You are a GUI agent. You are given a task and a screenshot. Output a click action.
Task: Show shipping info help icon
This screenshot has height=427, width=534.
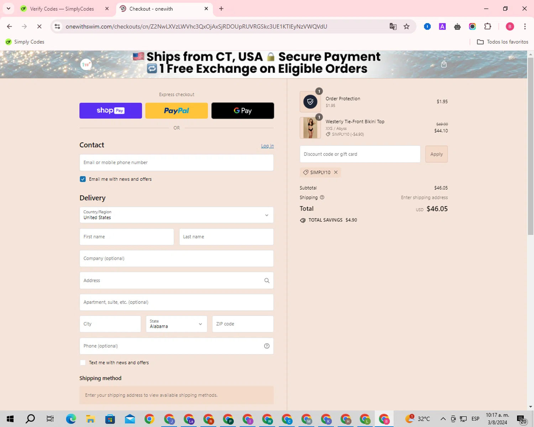point(322,197)
